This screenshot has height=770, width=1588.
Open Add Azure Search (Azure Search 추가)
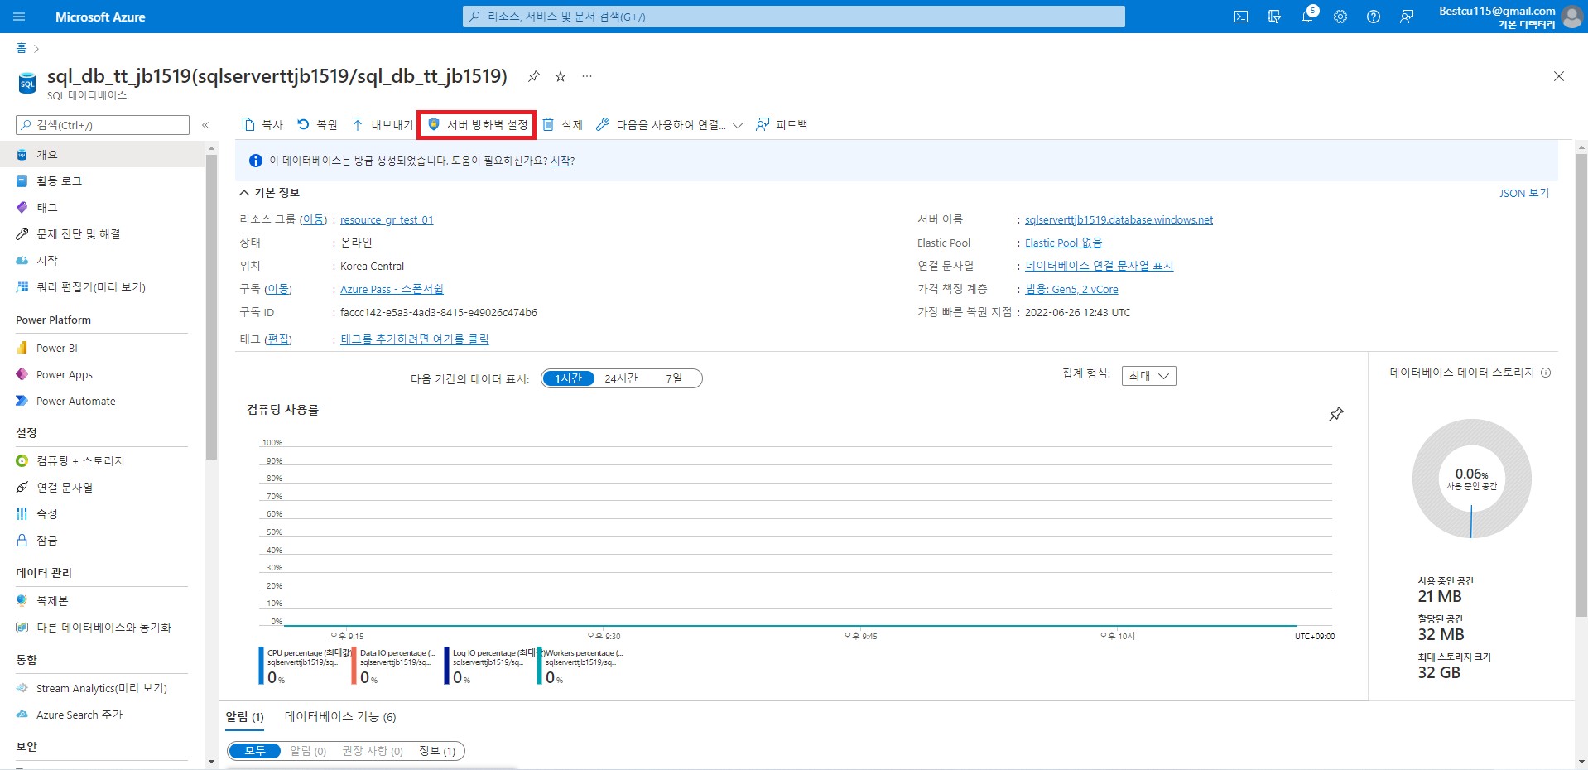coord(103,715)
